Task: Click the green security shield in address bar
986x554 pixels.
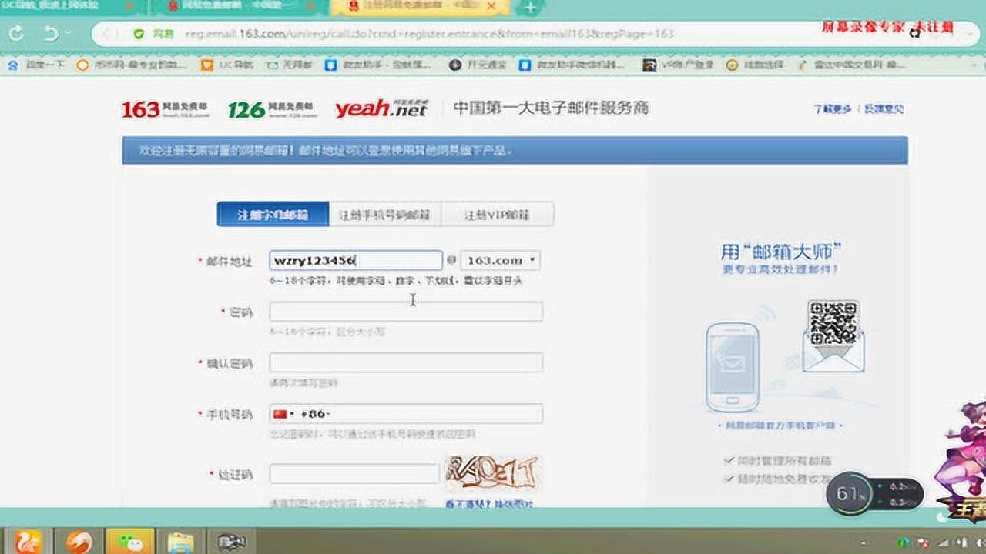Action: click(x=139, y=34)
